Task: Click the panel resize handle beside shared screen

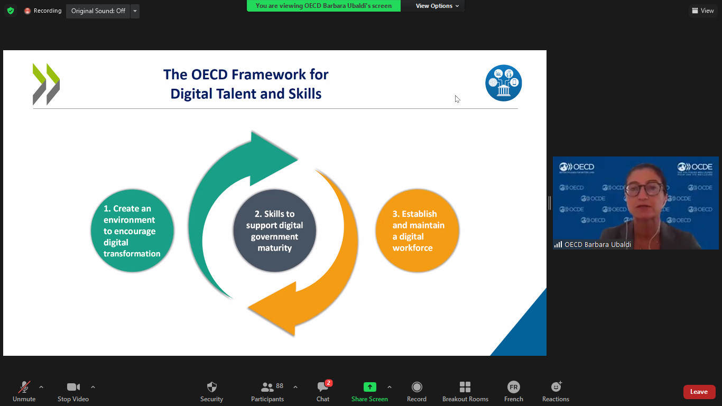Action: click(550, 203)
